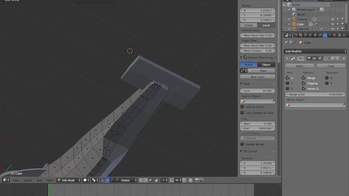349x196 pixels.
Task: Open the Lock to Object picker field
Action: coord(257,101)
